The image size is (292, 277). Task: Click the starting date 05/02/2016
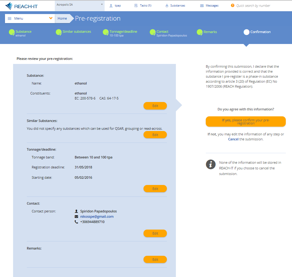click(83, 177)
